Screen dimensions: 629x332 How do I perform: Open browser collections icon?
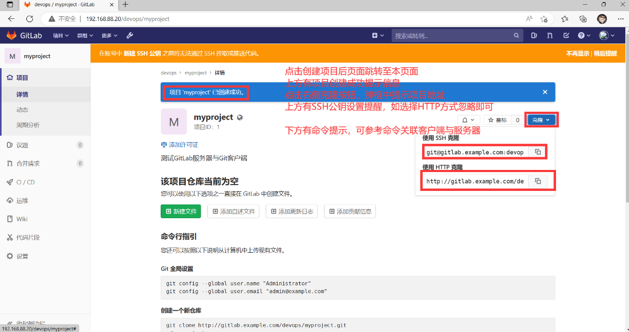(x=583, y=19)
